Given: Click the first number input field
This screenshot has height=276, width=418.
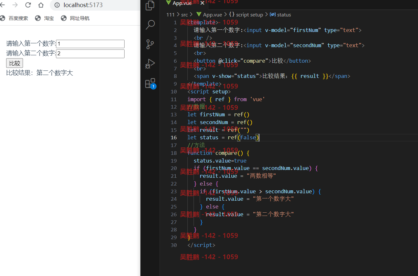Looking at the screenshot, I should [90, 44].
